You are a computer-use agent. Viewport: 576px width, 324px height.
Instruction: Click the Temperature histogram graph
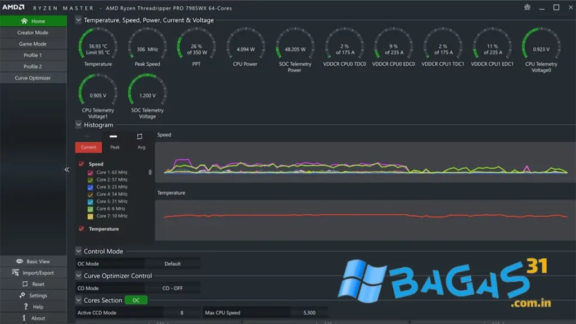[x=366, y=220]
